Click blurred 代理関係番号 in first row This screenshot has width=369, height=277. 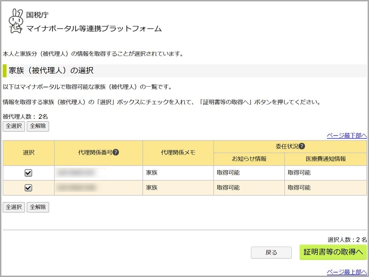click(77, 173)
